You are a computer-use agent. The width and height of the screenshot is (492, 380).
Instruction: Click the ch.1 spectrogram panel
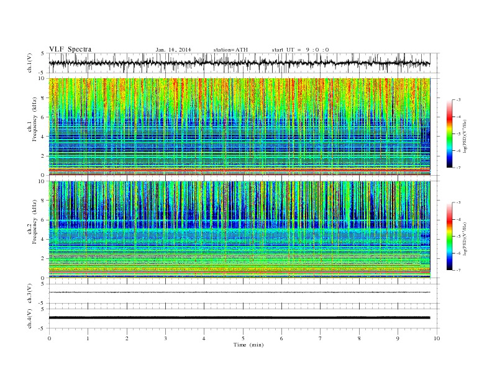point(239,127)
